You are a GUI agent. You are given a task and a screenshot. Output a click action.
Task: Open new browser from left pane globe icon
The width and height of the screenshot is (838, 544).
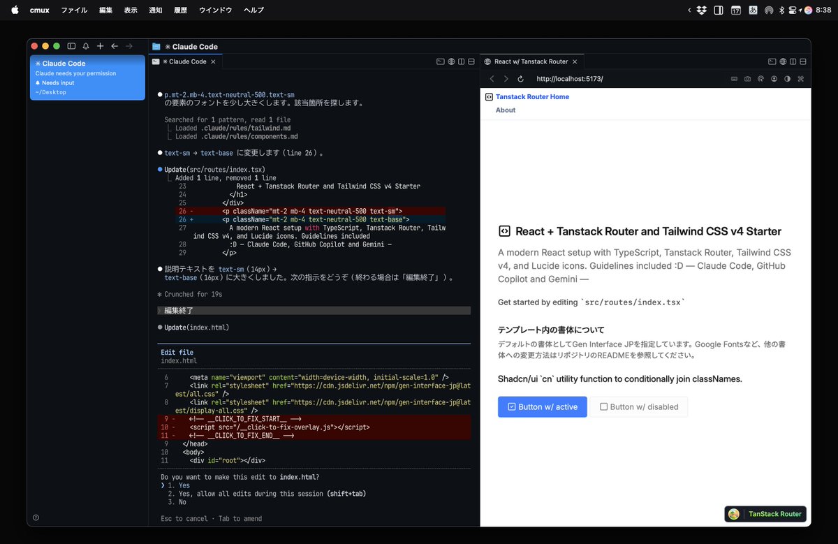pos(451,61)
